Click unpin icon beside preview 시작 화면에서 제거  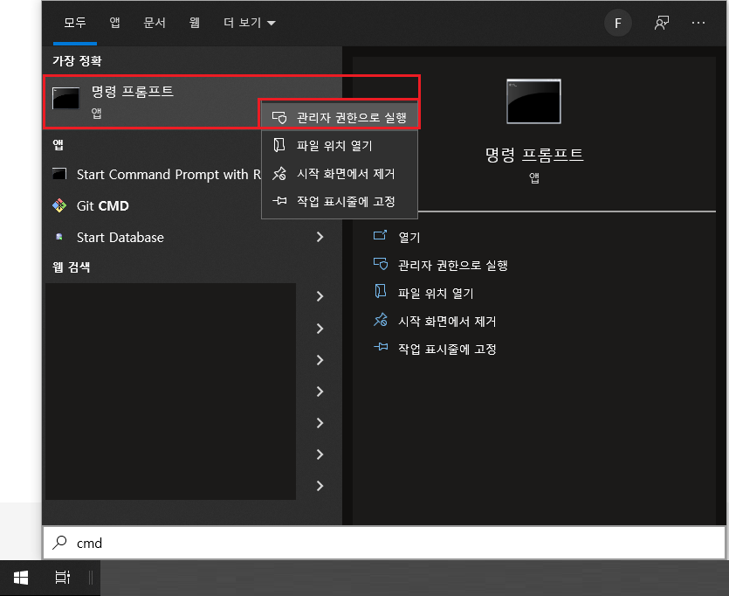[x=381, y=320]
